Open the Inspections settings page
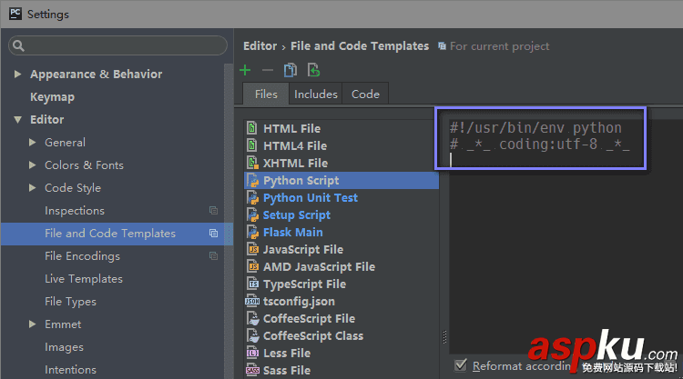Screen dimensions: 683x379 pos(75,211)
